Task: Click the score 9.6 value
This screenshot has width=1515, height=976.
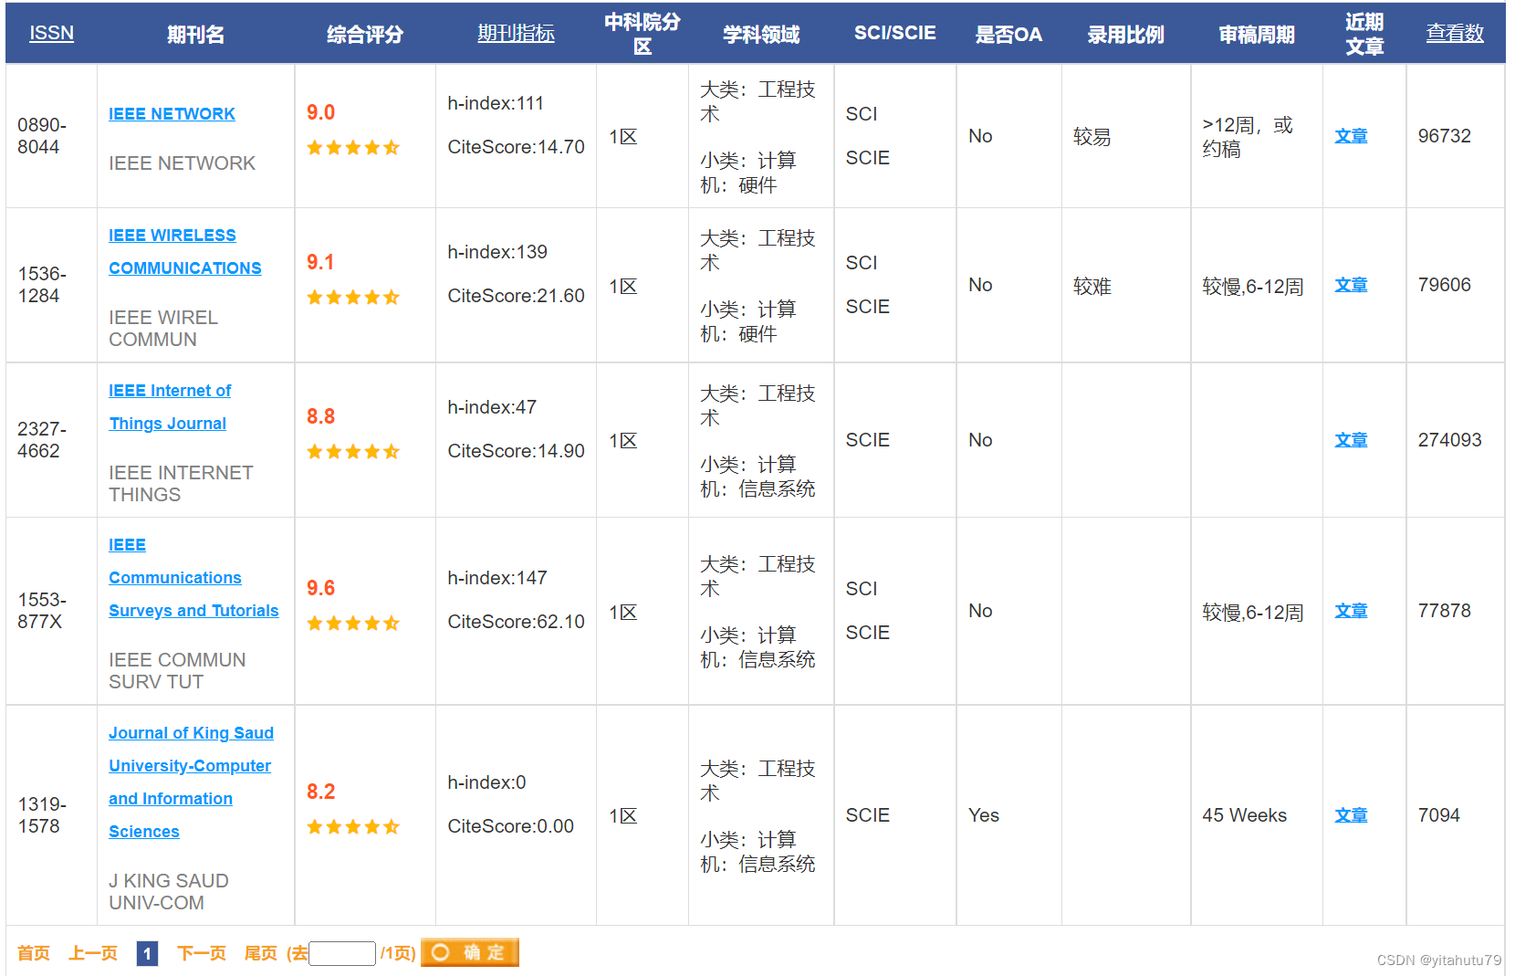Action: 320,588
